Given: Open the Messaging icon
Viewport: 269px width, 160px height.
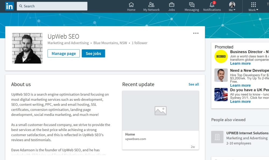Looking at the screenshot, I should tap(192, 5).
